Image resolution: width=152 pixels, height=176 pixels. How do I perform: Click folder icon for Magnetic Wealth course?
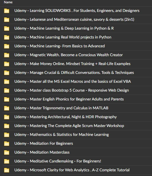tap(7, 55)
